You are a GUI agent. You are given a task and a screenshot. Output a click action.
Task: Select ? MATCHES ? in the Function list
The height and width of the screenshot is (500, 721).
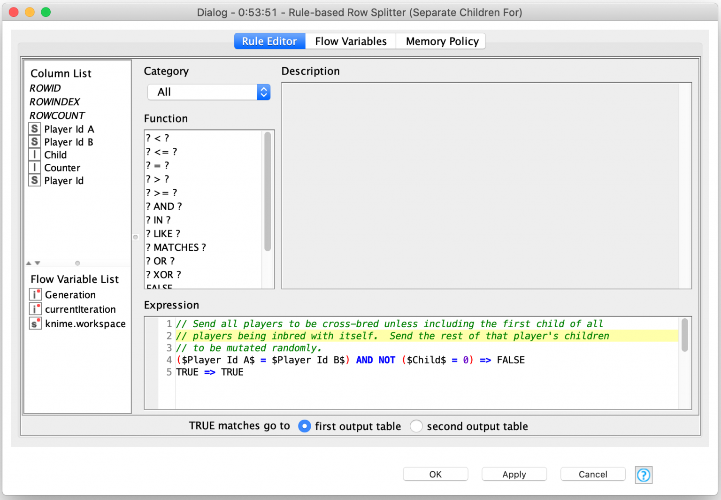(x=176, y=247)
